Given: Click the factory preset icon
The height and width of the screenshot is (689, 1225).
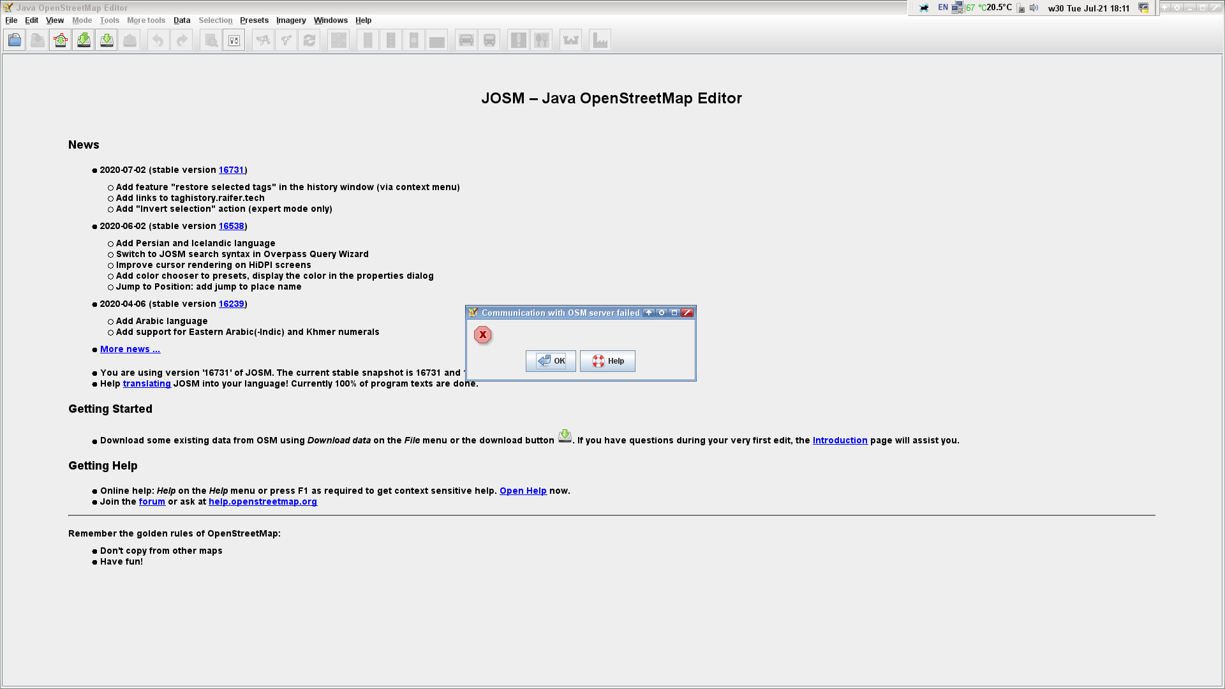Looking at the screenshot, I should point(600,40).
